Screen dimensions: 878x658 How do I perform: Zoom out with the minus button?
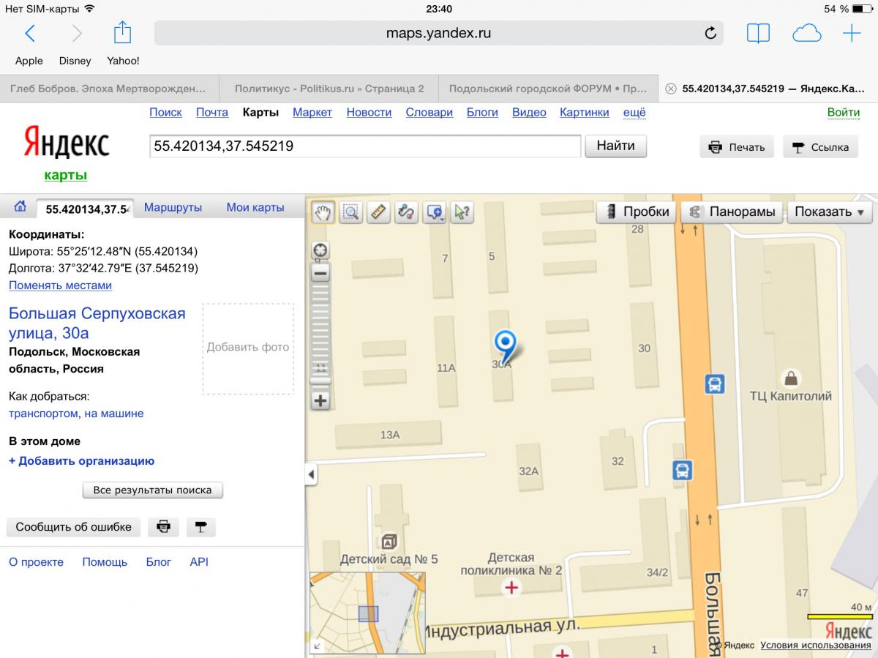coord(320,274)
